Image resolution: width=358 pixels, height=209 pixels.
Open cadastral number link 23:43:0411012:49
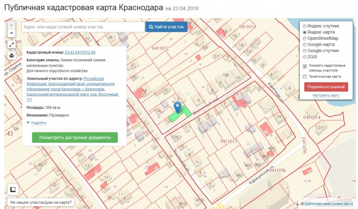tap(80, 52)
